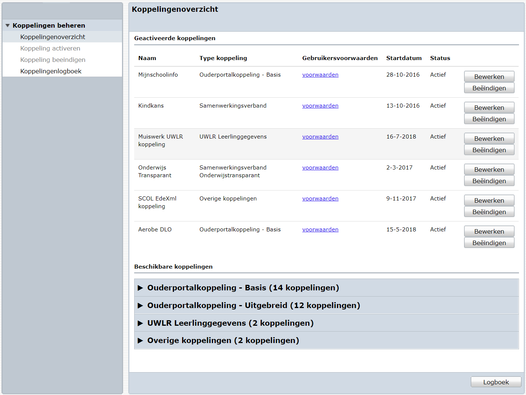Edit the SCOL EdeXml koppeling
Viewport: 526px width, 395px height.
click(x=489, y=200)
